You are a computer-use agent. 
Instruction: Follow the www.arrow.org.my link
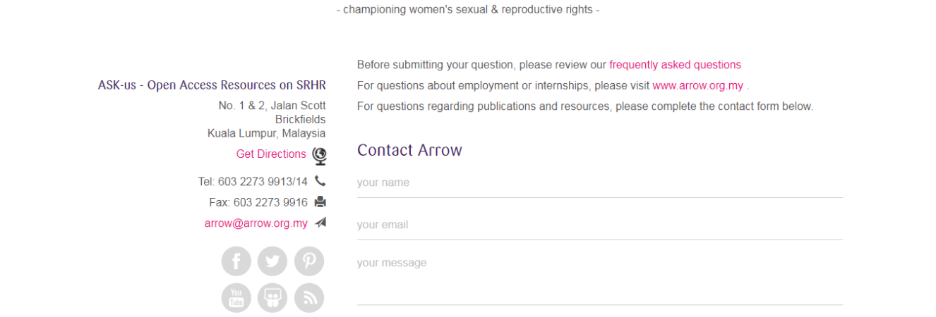tap(697, 86)
